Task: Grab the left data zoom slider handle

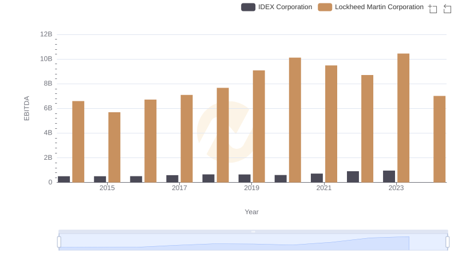Action: [x=59, y=242]
